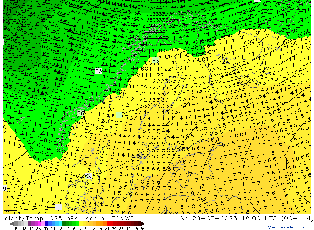
Task: Click the "66" contour height label
Action: click(x=81, y=113)
